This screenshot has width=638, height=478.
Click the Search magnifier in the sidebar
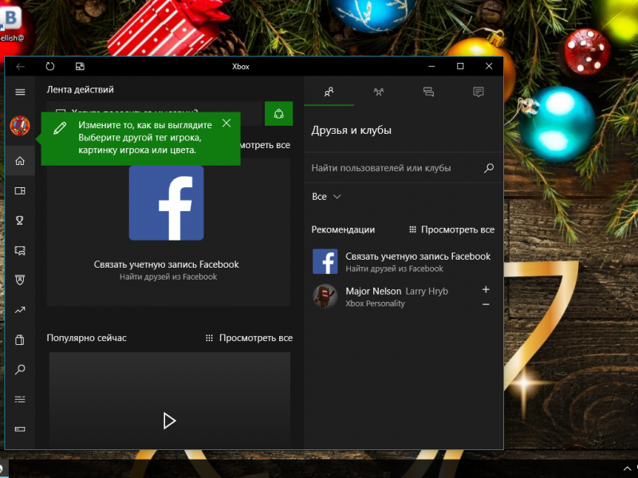pos(20,370)
